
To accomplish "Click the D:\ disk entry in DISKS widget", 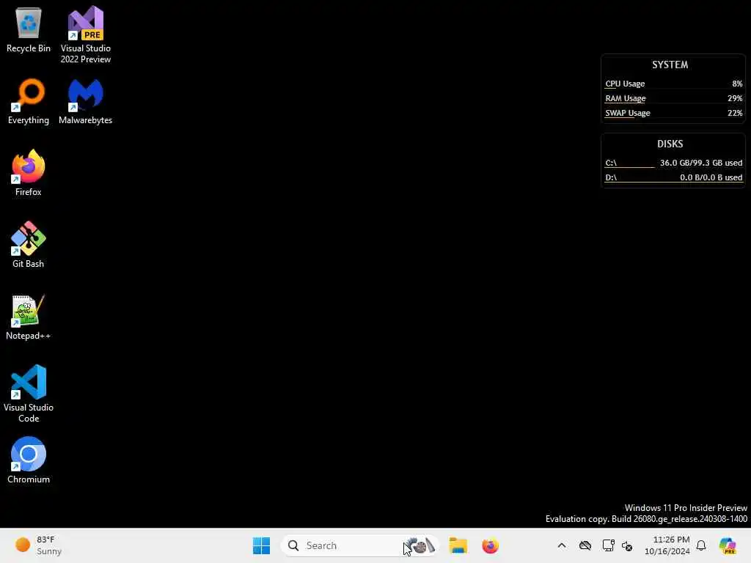I will [x=673, y=177].
